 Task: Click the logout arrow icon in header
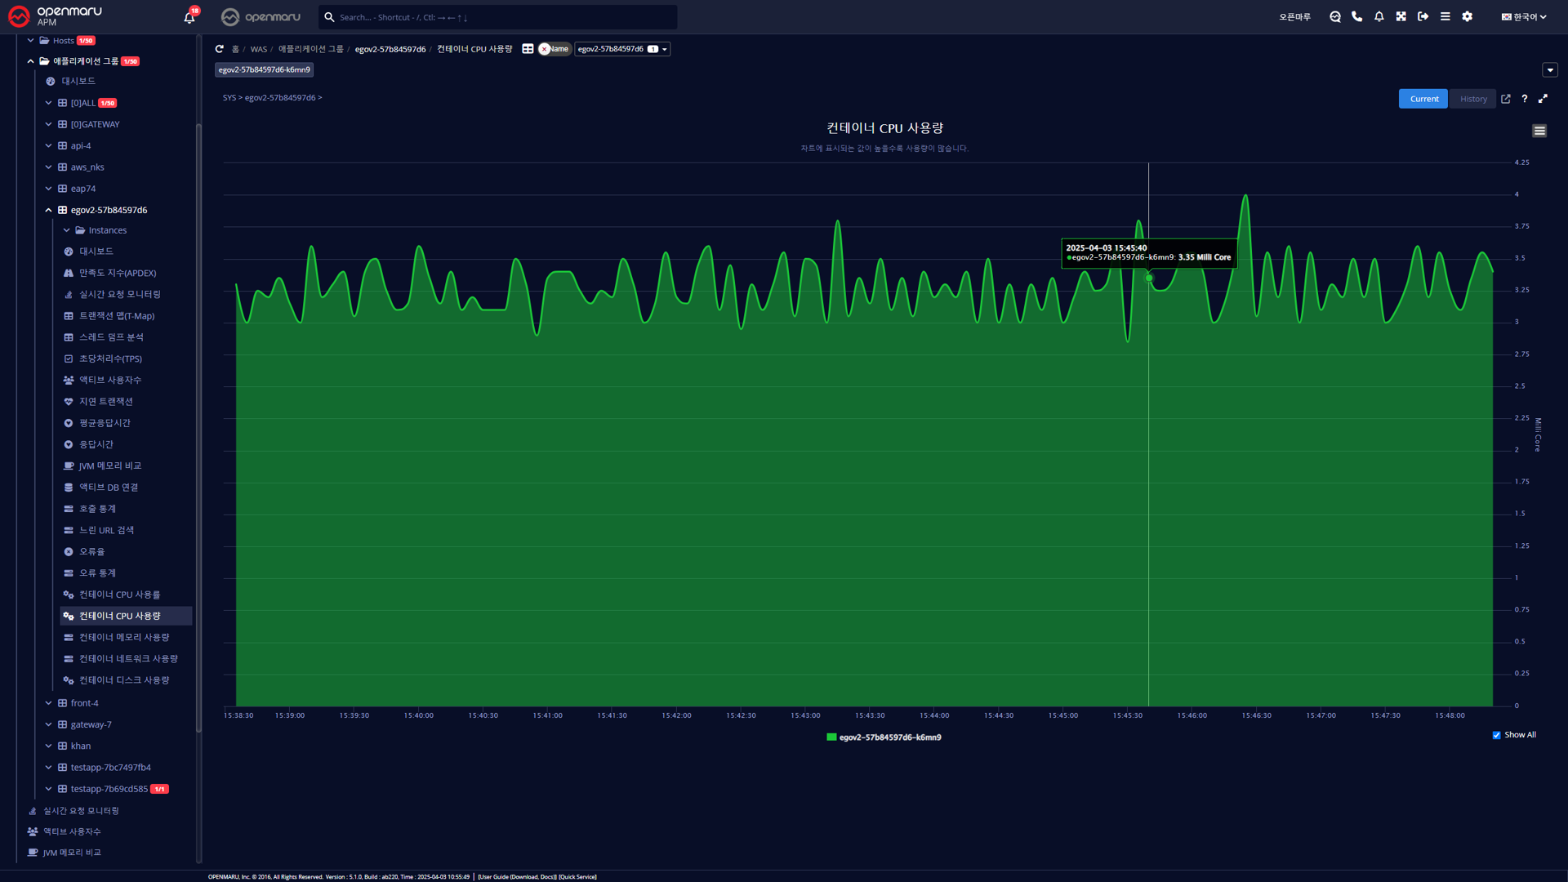[1423, 16]
